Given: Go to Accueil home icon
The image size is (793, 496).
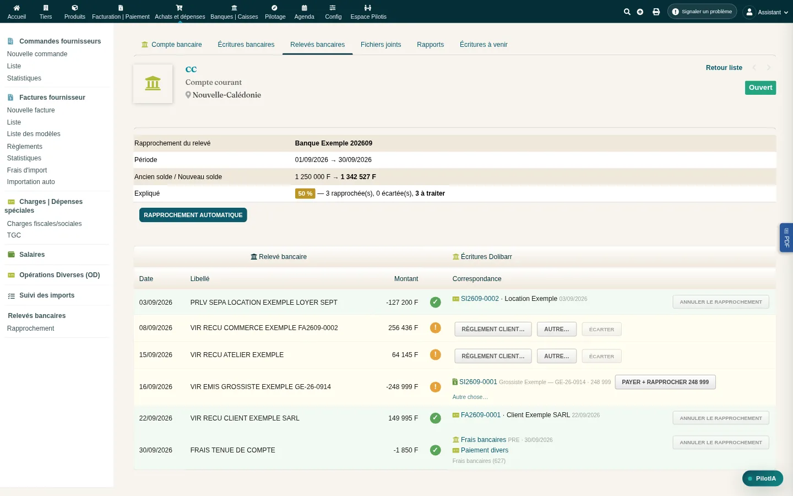Looking at the screenshot, I should click(x=17, y=8).
